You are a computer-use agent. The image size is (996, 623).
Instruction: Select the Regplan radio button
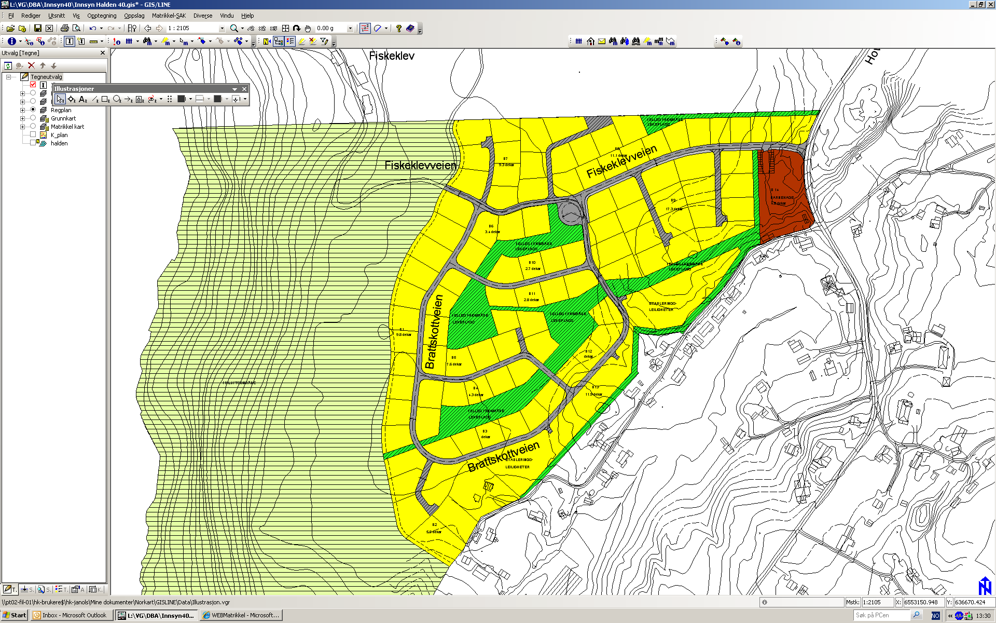(33, 110)
